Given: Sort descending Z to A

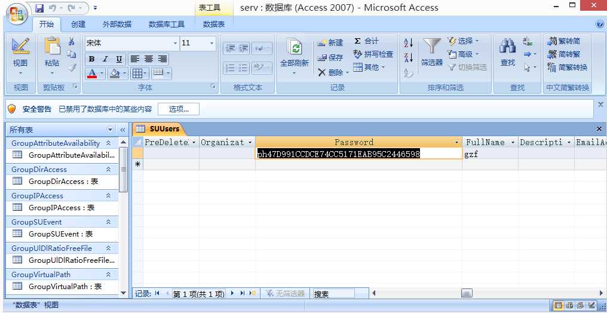Looking at the screenshot, I should click(409, 58).
